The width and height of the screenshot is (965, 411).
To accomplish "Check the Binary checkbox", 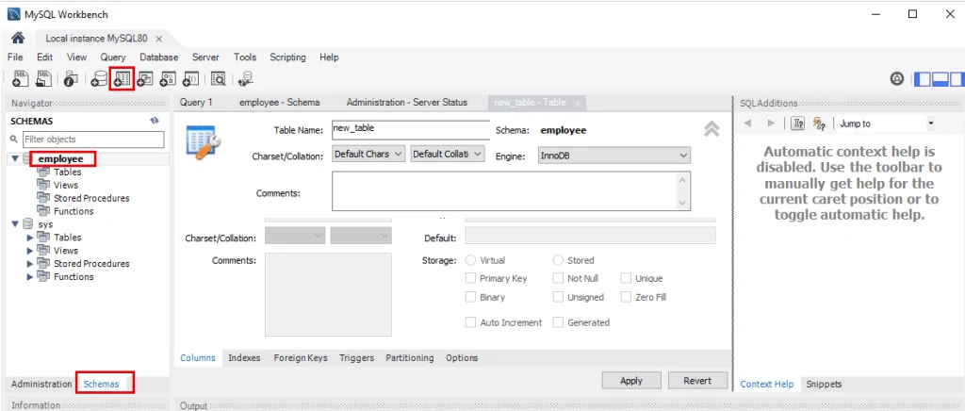I will tap(471, 297).
